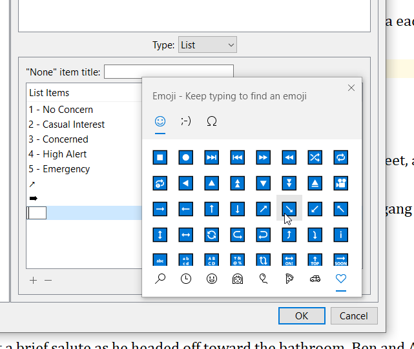Add a new list item with plus
Viewport: 414px width, 349px height.
34,281
